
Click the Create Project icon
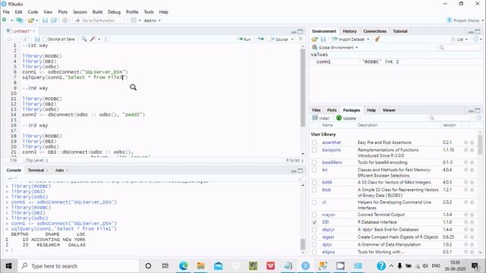point(20,20)
